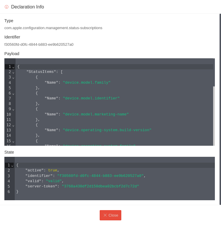Click the "device.operating-system.build-version" value
Viewport: 221px width, 225px height.
pyautogui.click(x=107, y=130)
